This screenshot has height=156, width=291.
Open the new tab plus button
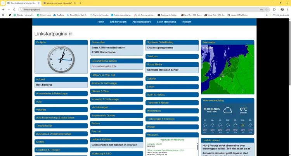(80, 3)
